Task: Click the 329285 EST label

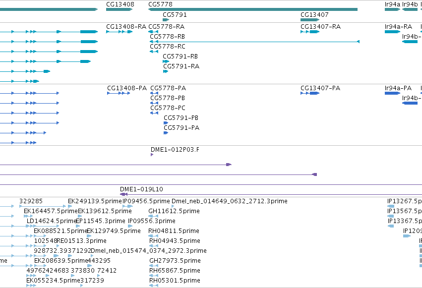Action: (x=31, y=201)
